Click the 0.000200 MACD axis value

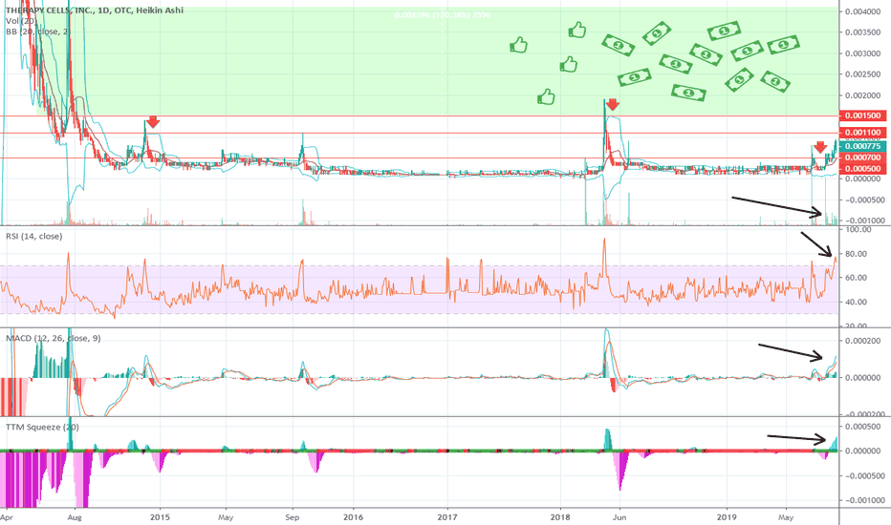point(863,341)
